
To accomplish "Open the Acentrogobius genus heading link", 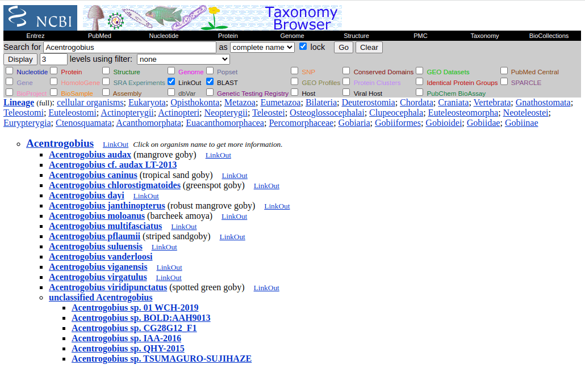I will pyautogui.click(x=60, y=143).
